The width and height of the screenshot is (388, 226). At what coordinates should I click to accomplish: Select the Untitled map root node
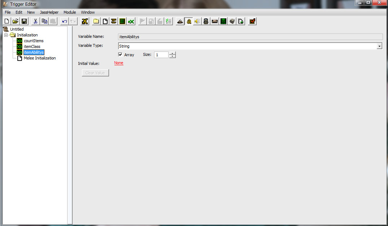coord(17,29)
